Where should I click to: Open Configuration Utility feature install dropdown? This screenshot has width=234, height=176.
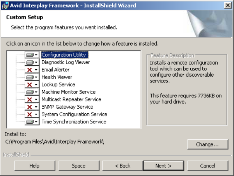coord(32,55)
